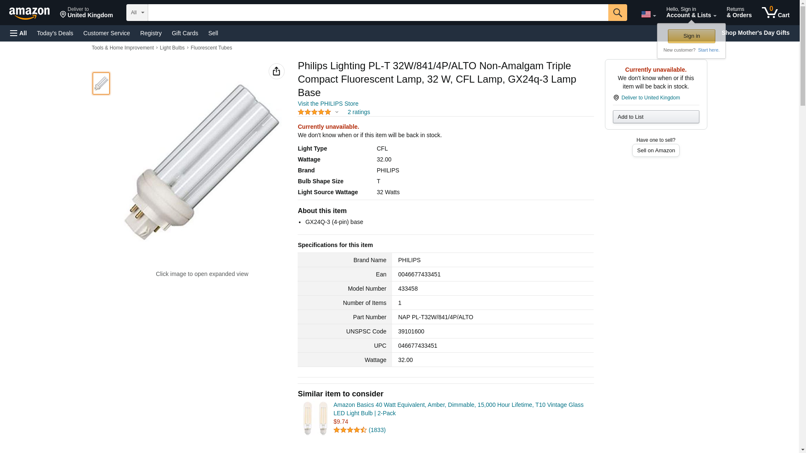Click the search magnifier button

tap(617, 13)
